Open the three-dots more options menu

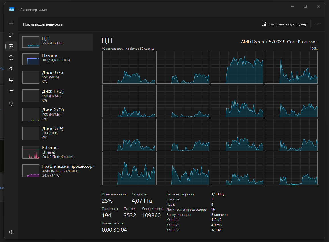click(317, 24)
